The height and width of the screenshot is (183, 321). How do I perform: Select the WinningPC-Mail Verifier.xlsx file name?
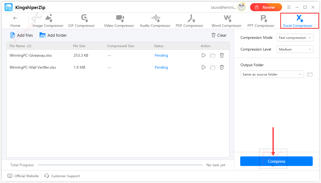click(x=33, y=67)
